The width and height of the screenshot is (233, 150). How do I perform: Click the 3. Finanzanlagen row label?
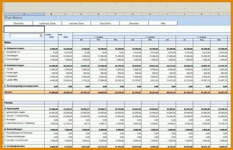(12, 59)
